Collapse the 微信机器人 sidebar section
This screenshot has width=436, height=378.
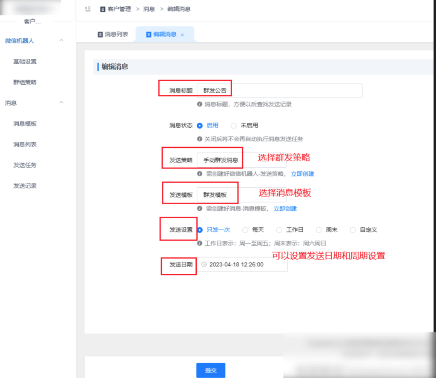pos(61,41)
